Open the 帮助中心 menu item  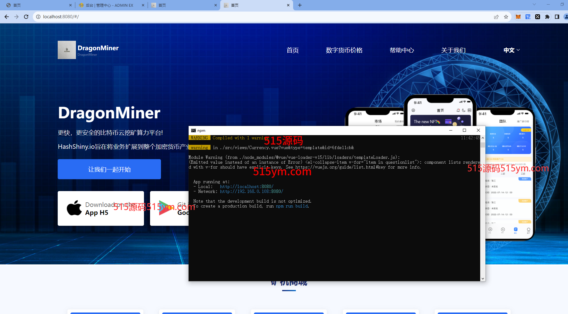click(x=402, y=50)
